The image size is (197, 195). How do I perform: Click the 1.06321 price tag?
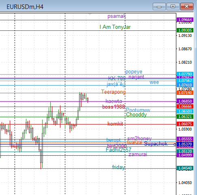[185, 116]
